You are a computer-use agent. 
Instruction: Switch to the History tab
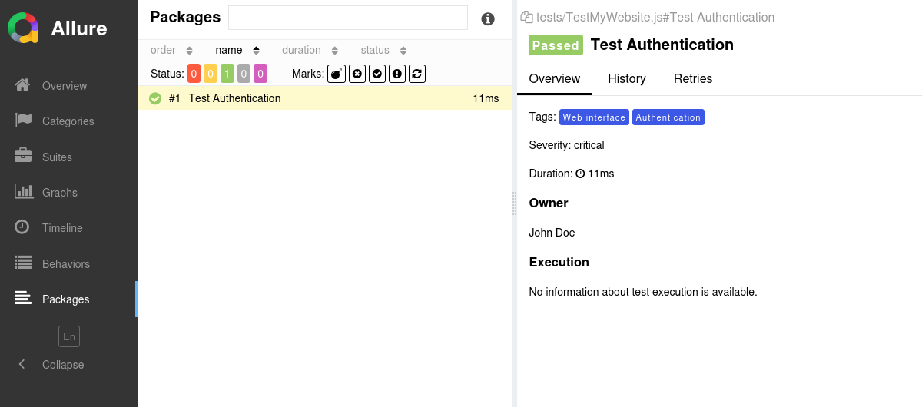[626, 78]
